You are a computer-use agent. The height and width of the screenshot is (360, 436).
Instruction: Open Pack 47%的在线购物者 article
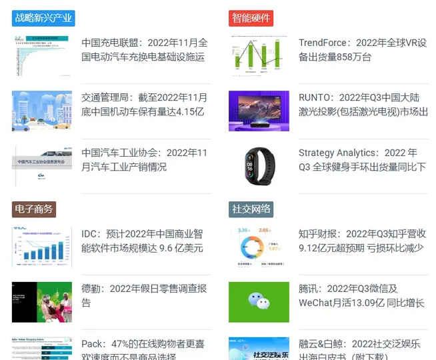click(x=143, y=350)
